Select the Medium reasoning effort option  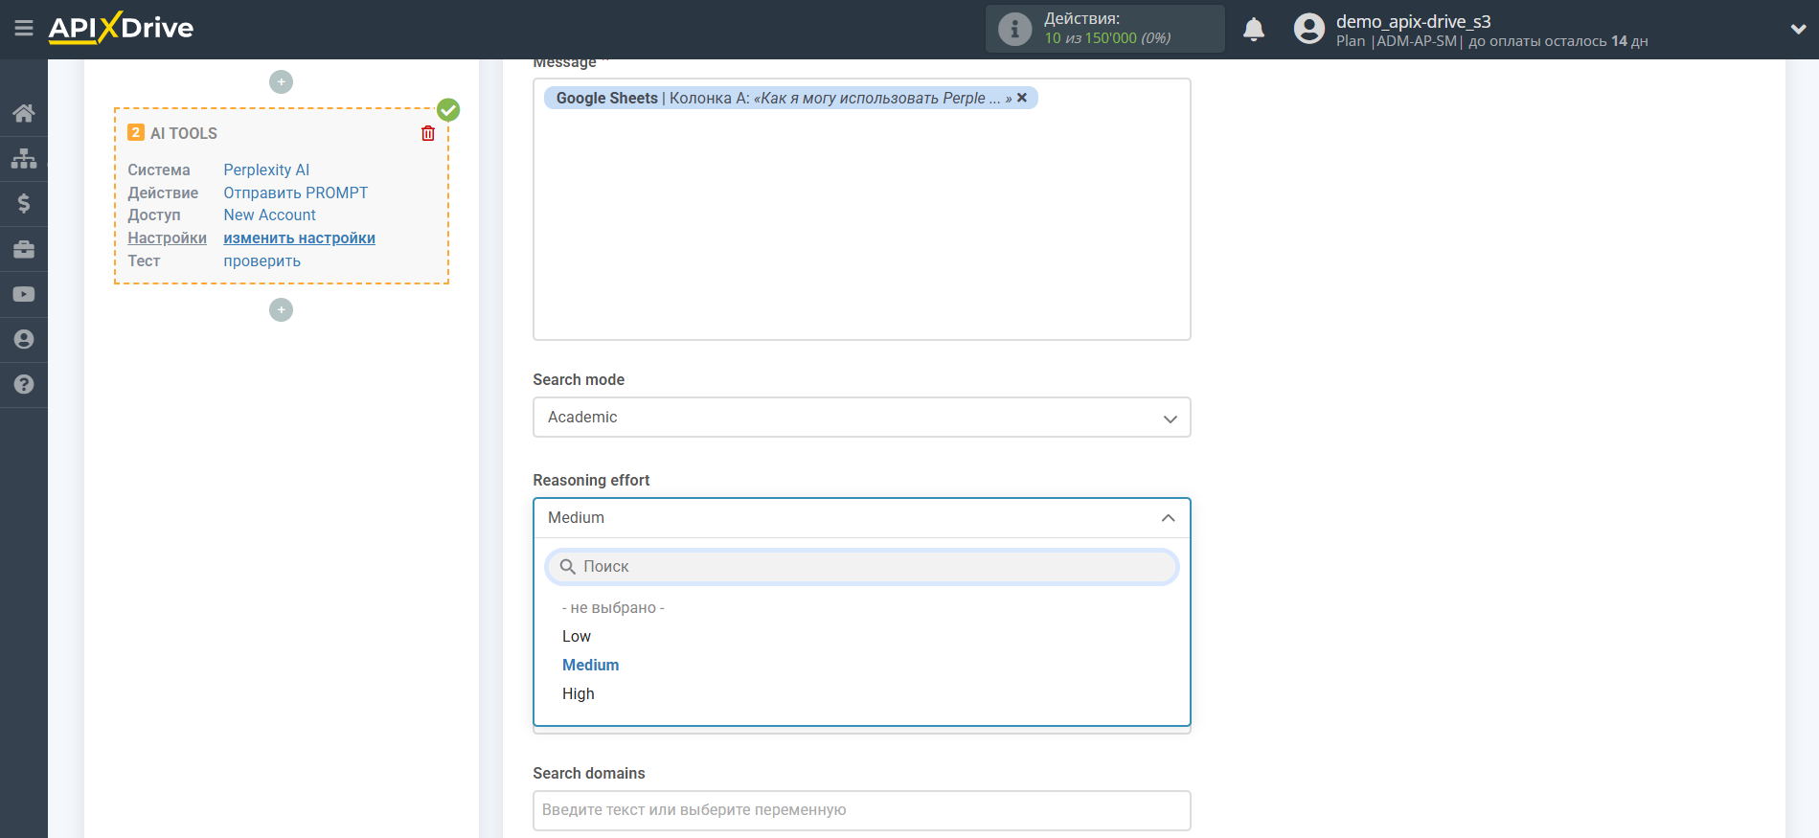tap(590, 666)
